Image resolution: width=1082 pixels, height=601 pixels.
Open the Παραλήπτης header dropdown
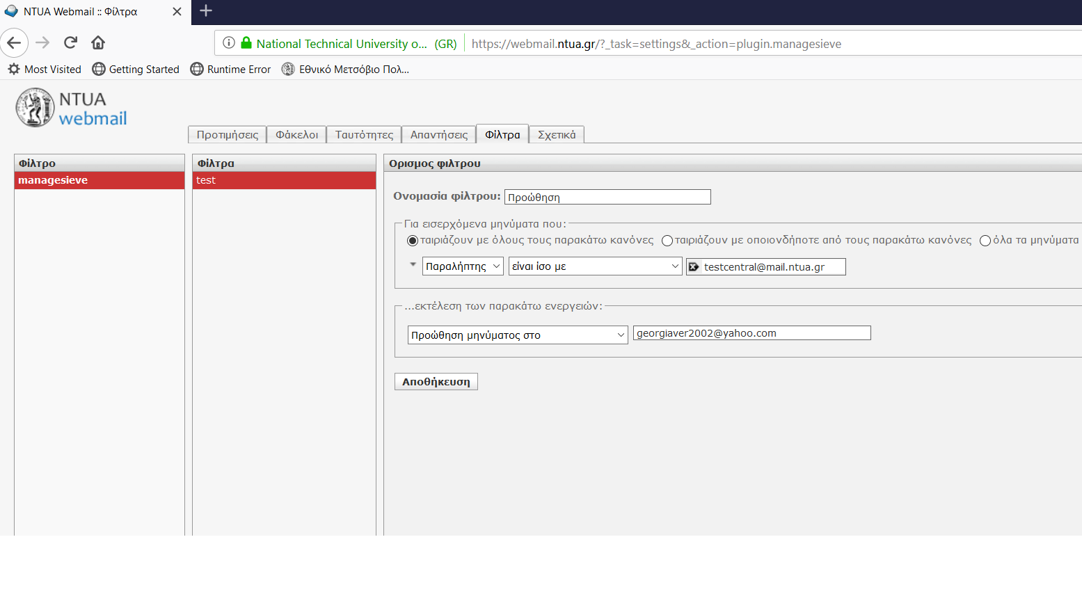[x=463, y=266]
